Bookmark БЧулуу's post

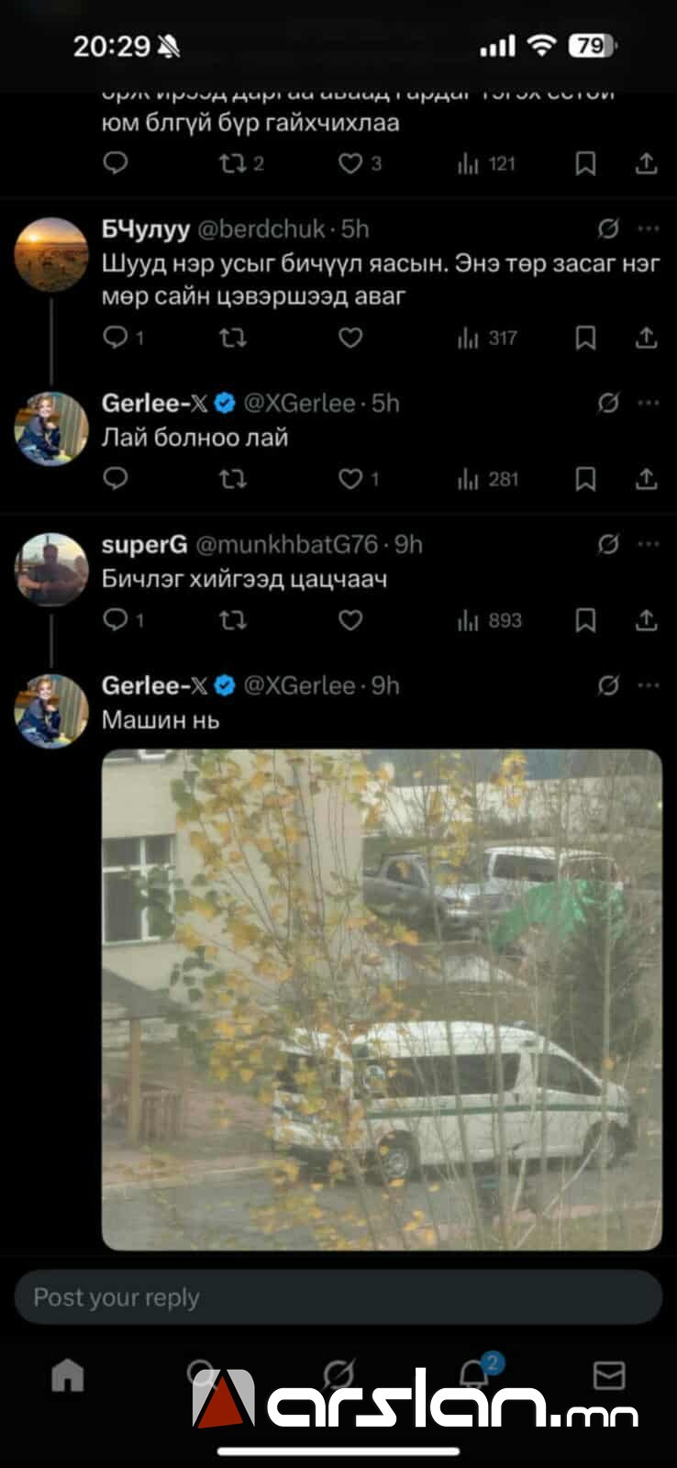point(585,339)
